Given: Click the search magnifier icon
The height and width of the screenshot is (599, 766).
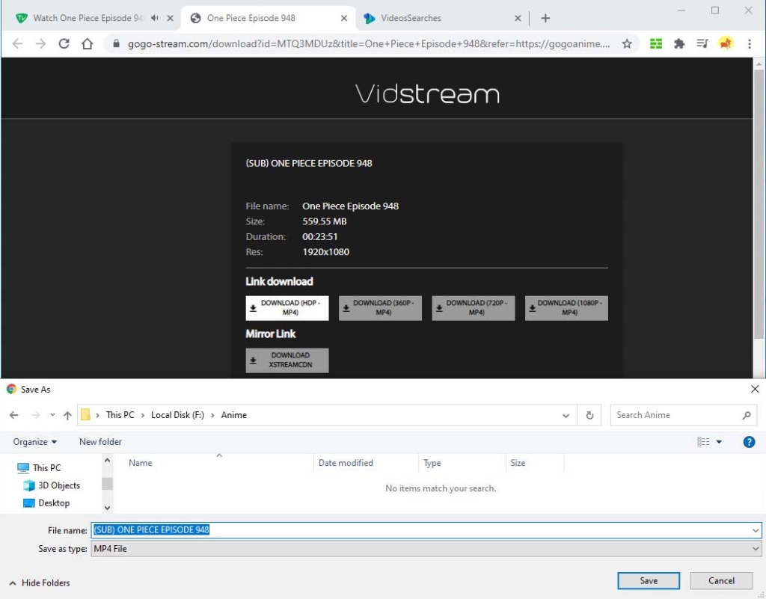Looking at the screenshot, I should tap(746, 415).
